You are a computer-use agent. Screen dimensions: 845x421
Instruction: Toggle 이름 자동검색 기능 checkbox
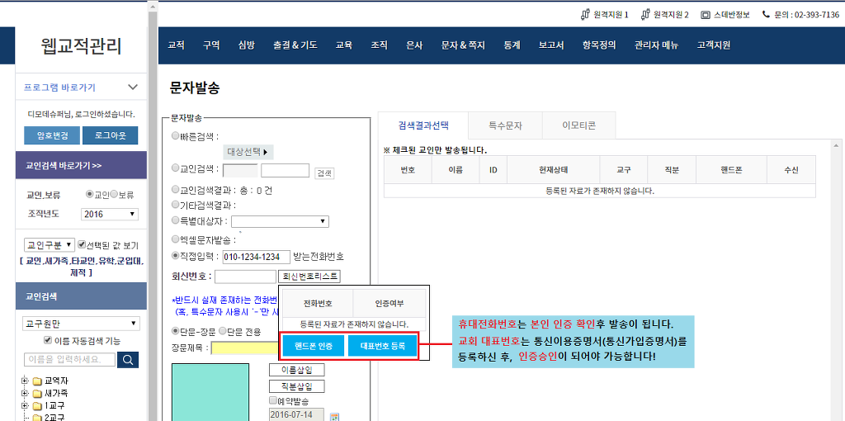click(x=47, y=340)
